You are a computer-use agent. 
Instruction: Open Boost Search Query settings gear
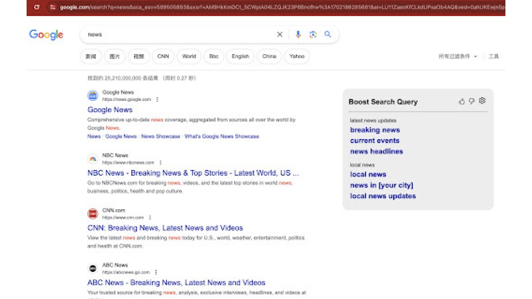(x=482, y=100)
